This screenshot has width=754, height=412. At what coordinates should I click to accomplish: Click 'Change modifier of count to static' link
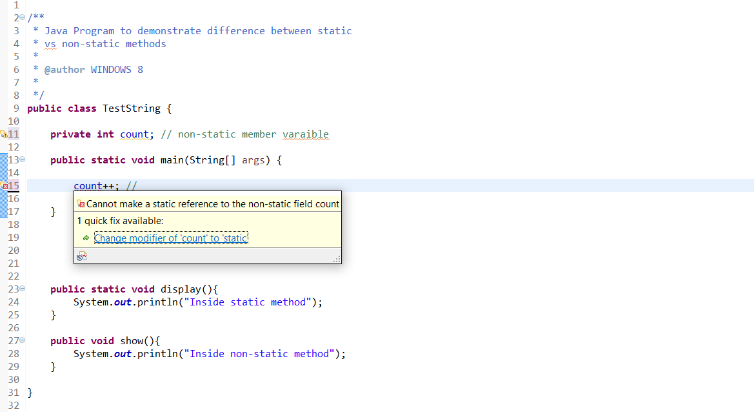coord(171,238)
